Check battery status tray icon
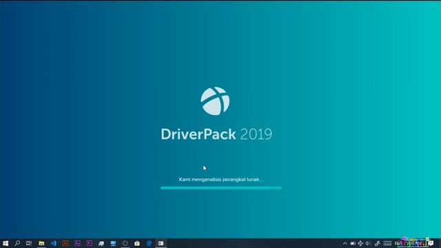This screenshot has width=441, height=248. [x=353, y=243]
